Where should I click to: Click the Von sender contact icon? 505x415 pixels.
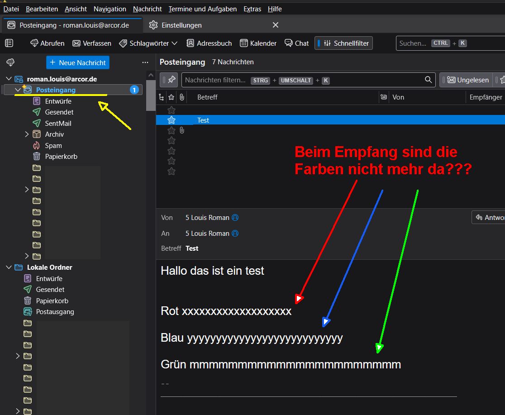click(235, 218)
